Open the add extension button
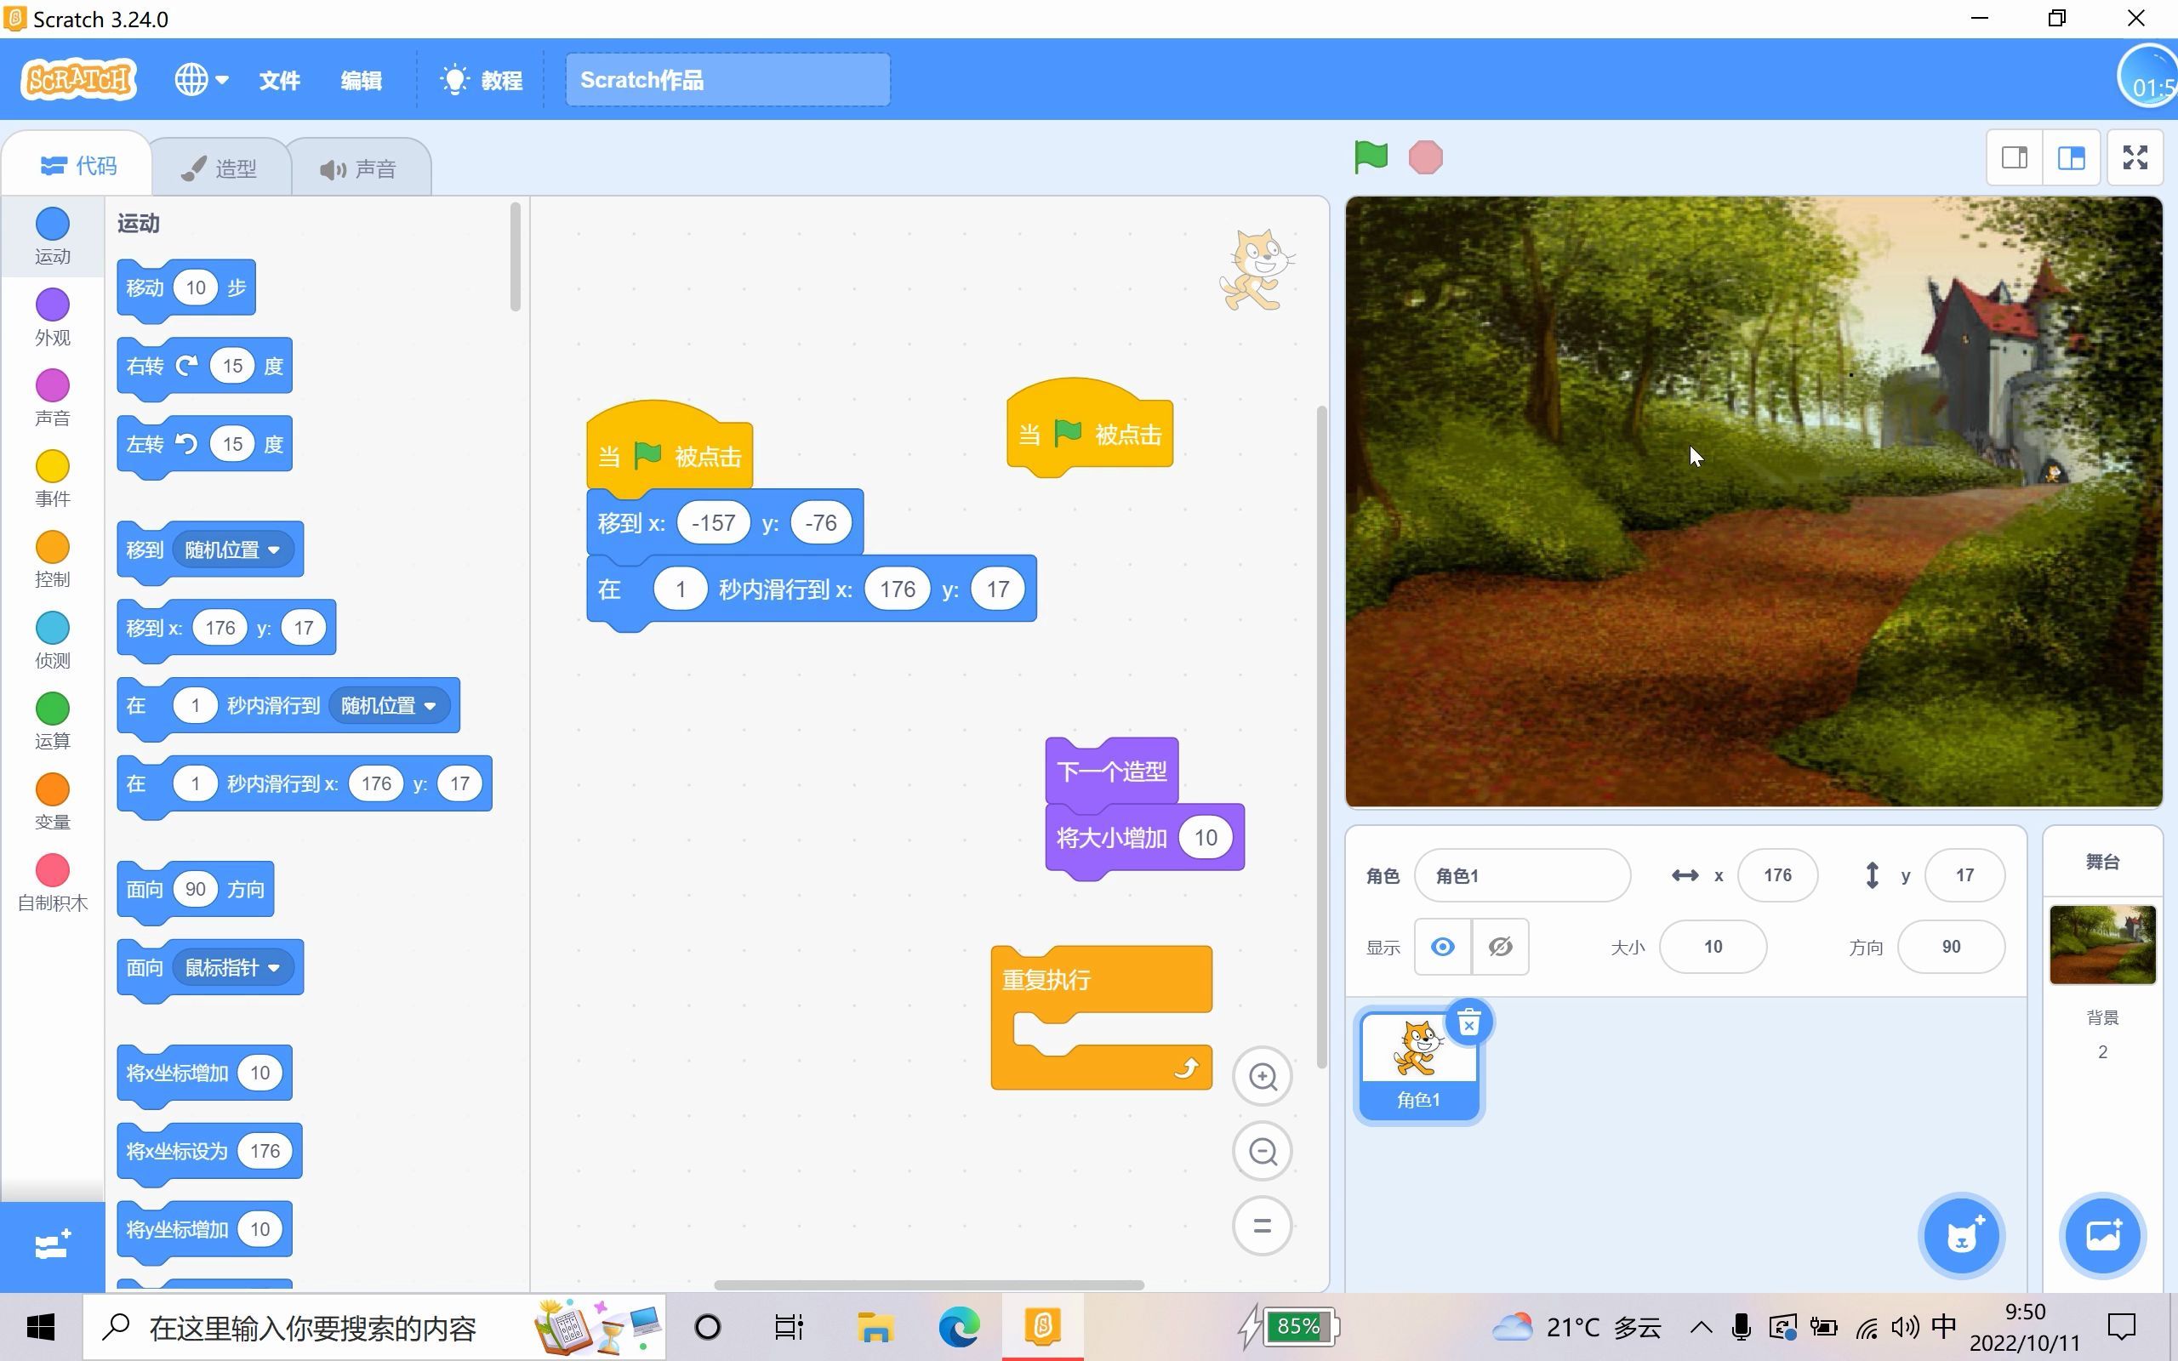The height and width of the screenshot is (1361, 2178). click(x=52, y=1246)
